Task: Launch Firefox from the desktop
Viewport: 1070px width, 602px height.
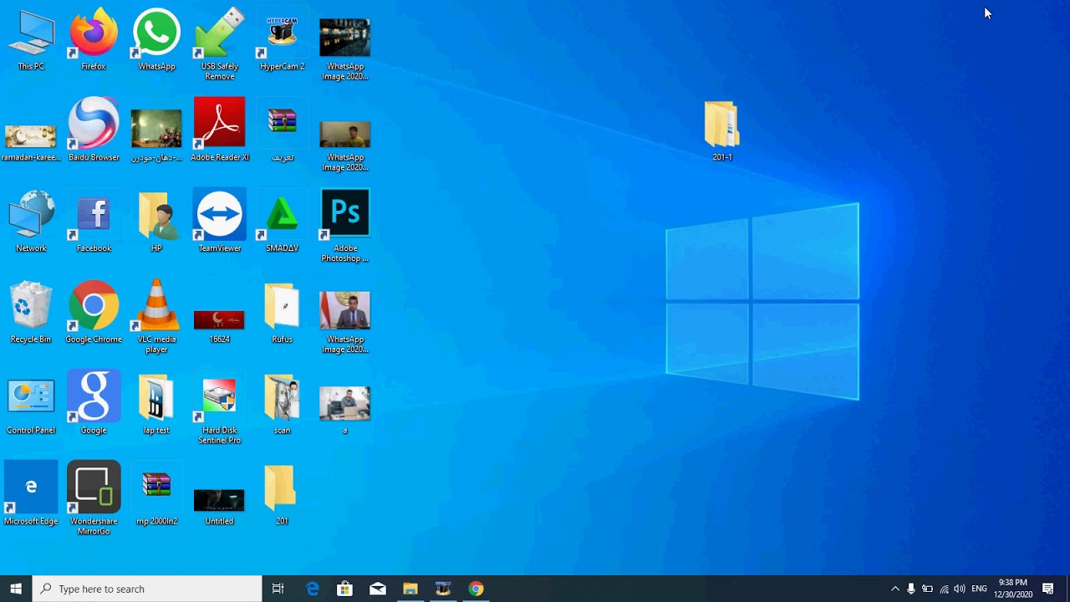Action: point(94,40)
